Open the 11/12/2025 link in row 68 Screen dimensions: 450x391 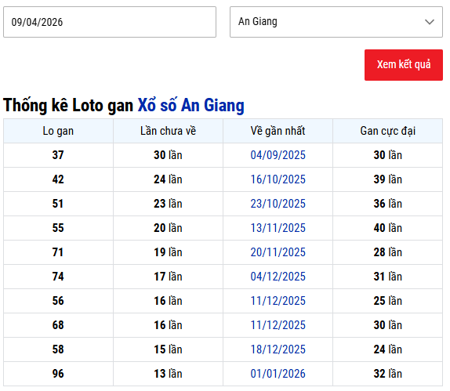click(x=278, y=325)
